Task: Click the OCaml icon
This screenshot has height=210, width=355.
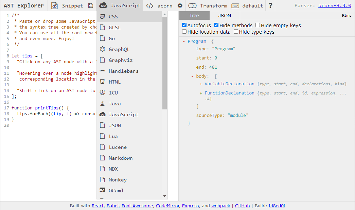Action: click(103, 190)
